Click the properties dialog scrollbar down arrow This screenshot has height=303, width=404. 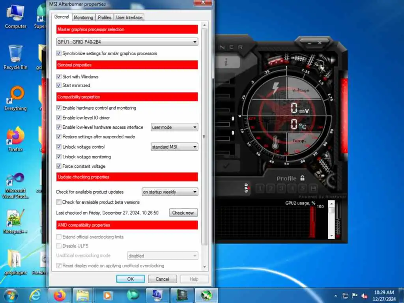click(x=205, y=267)
